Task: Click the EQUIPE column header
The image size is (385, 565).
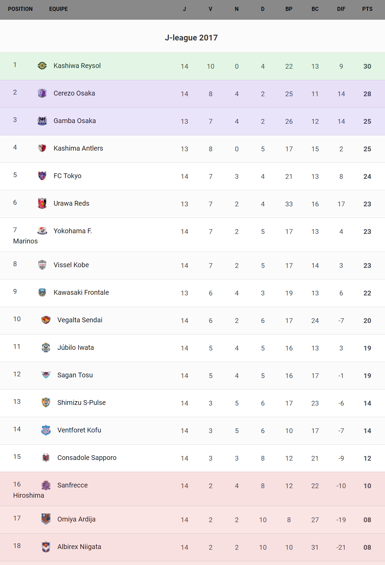Action: click(x=58, y=9)
